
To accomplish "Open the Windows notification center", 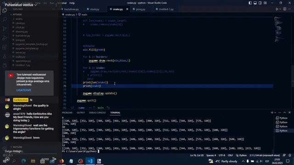I will coord(288,161).
